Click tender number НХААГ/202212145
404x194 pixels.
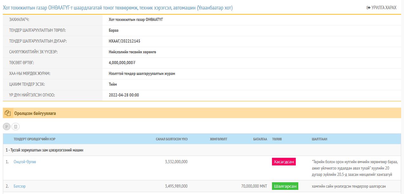(124, 41)
